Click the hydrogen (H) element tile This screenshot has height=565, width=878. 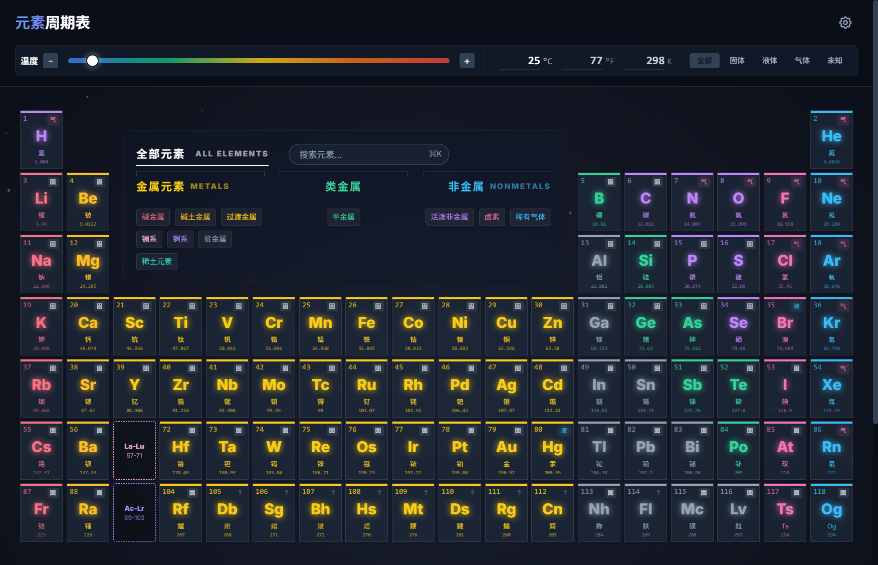41,140
